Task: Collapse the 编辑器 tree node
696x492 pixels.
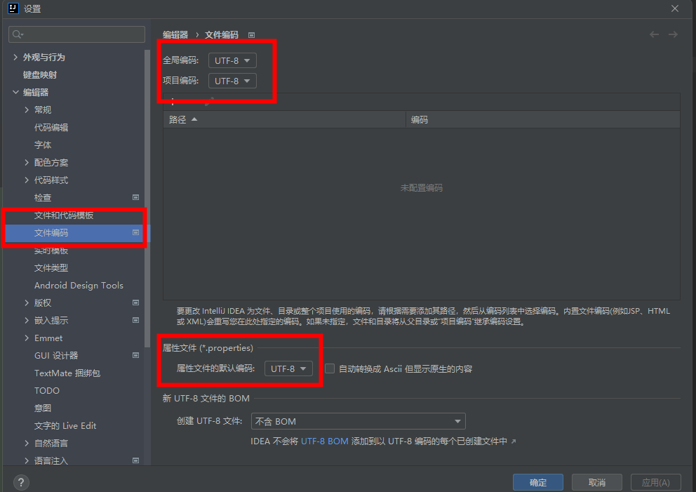Action: (x=15, y=92)
